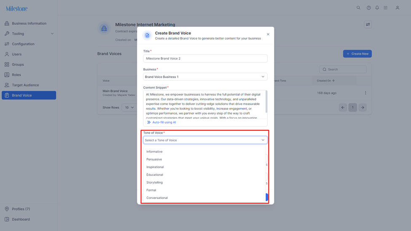411x231 pixels.
Task: Open Target Audience in sidebar
Action: (x=29, y=85)
